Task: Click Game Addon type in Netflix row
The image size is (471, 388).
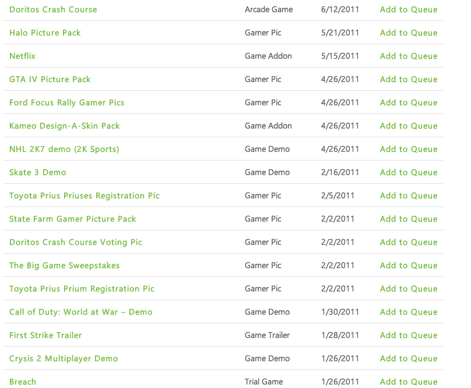Action: [x=268, y=56]
